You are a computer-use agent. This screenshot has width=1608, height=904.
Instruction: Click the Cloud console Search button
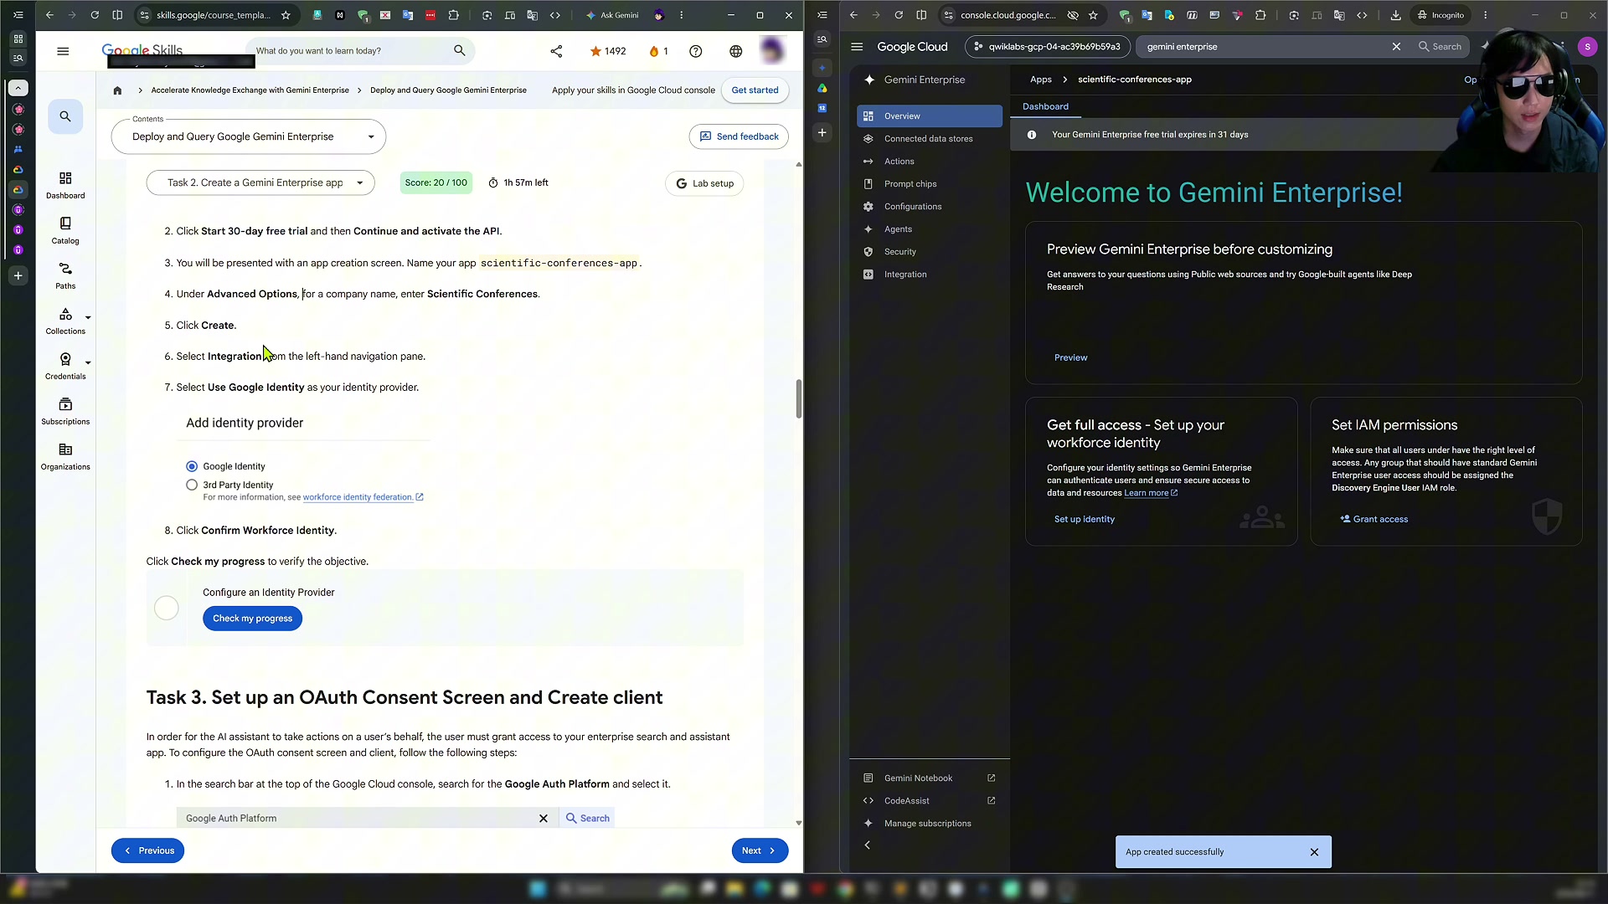point(1440,47)
